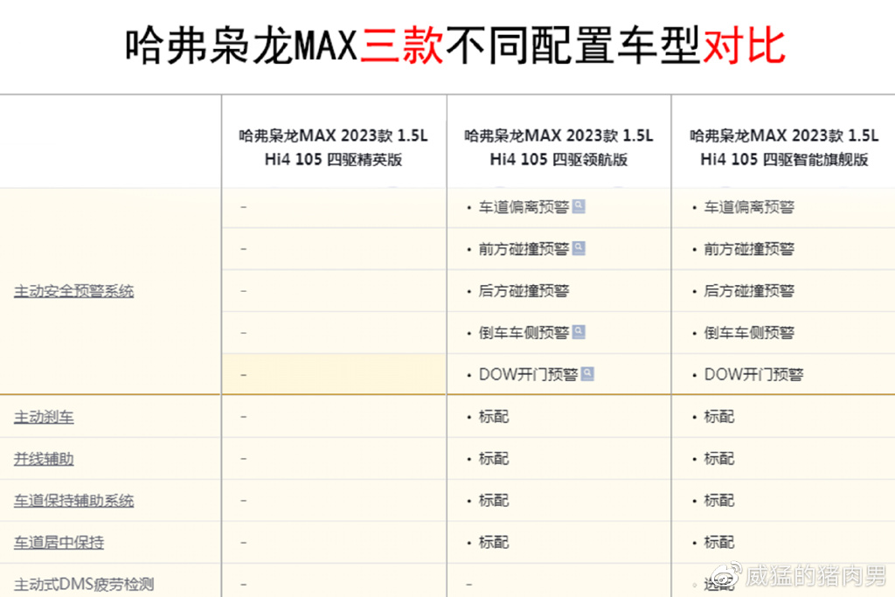This screenshot has height=597, width=895.
Task: Select the dash for 主动式DMS疲劳检测 in 领航版
Action: click(469, 585)
